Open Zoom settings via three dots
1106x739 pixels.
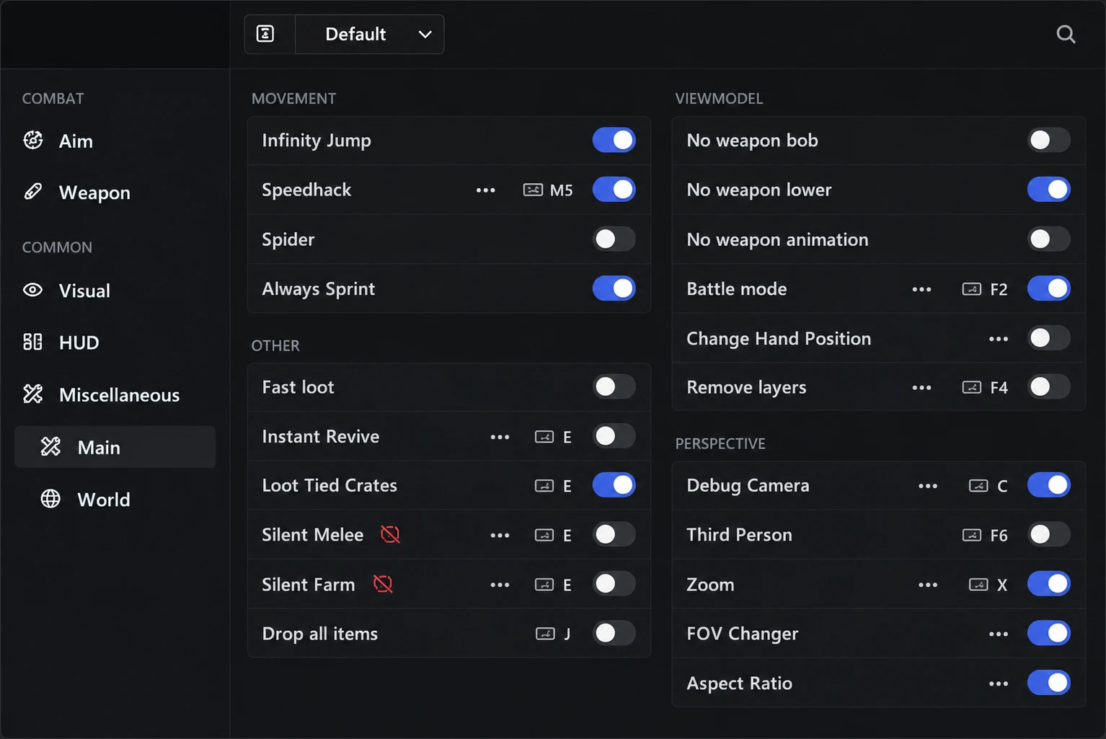click(928, 585)
